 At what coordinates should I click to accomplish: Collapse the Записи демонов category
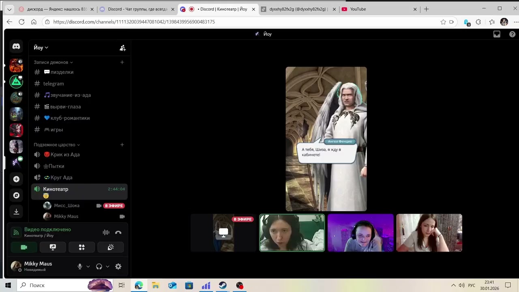point(53,62)
